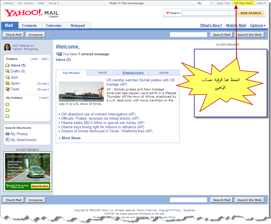Screen dimensions: 271x224
Task: Click the bottom Search the Web button
Action: (249, 200)
